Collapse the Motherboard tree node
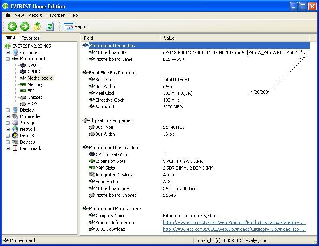The width and height of the screenshot is (319, 246). 8,59
